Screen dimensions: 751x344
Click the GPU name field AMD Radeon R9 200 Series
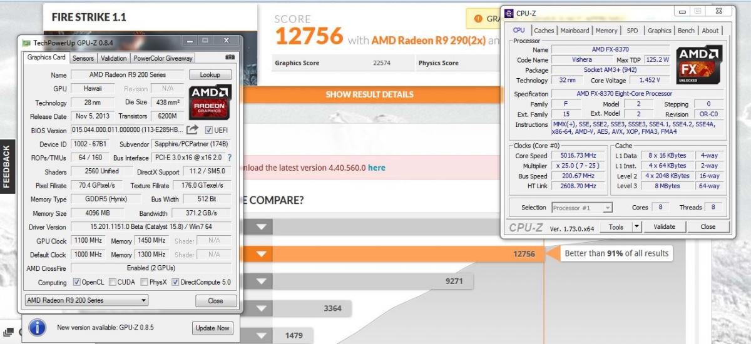point(127,75)
